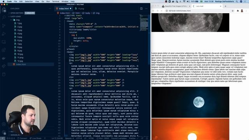
Task: Open the Search view in activity bar
Action: (4, 17)
